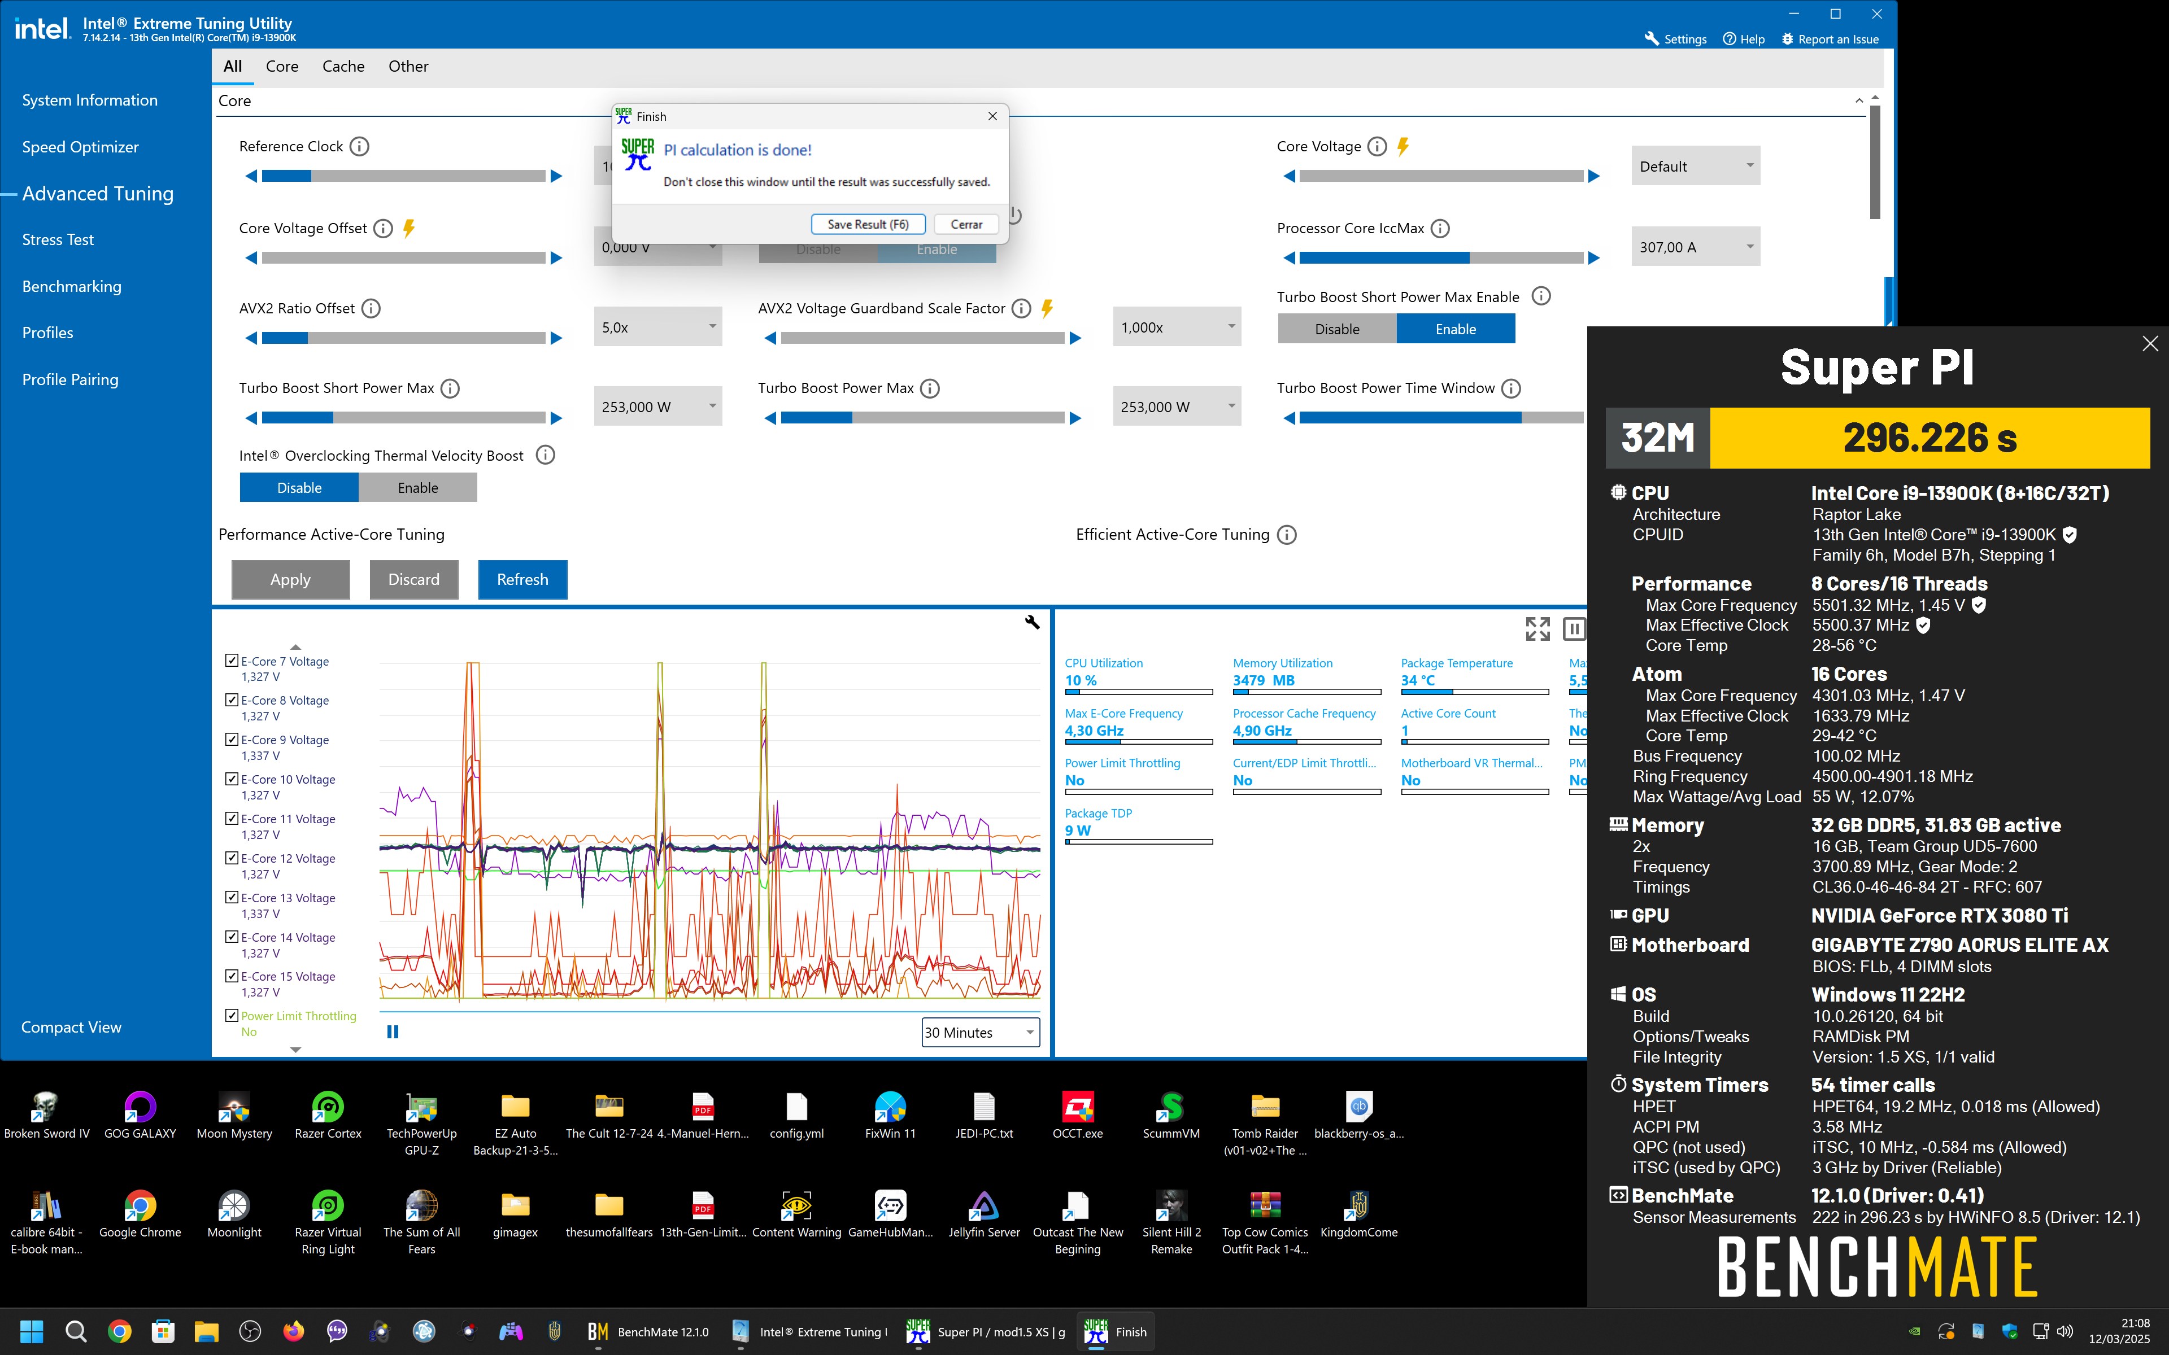Click the Turbo Boost Short Power Max info icon
Screen dimensions: 2169x1355
pyautogui.click(x=451, y=388)
